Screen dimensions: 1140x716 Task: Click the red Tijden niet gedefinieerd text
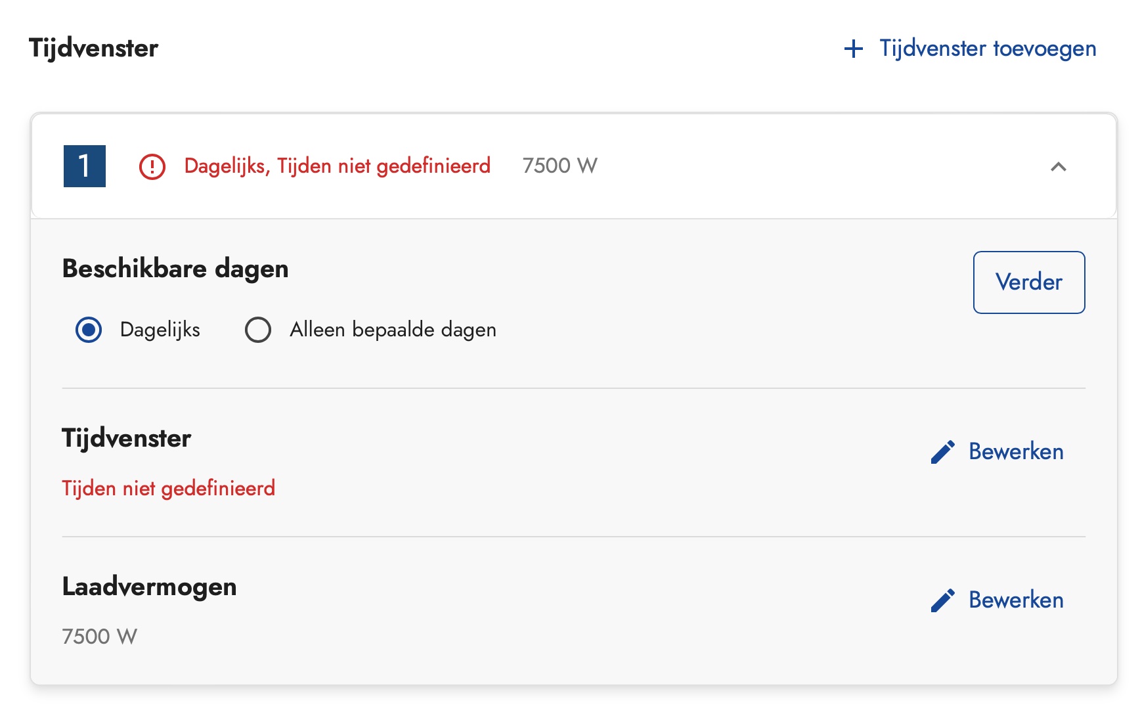click(169, 488)
